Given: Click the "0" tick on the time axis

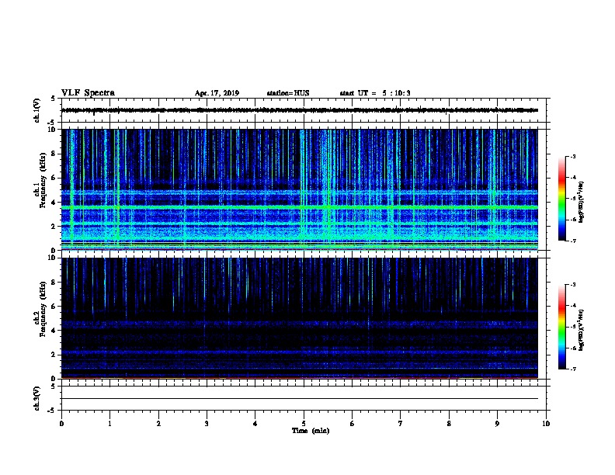Looking at the screenshot, I should click(x=61, y=424).
